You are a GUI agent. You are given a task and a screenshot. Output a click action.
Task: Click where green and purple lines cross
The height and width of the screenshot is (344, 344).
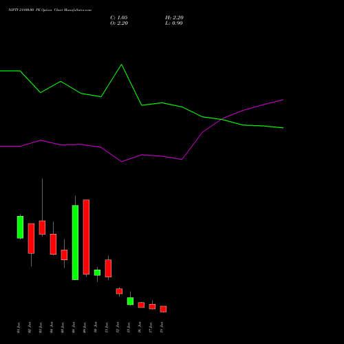point(222,119)
